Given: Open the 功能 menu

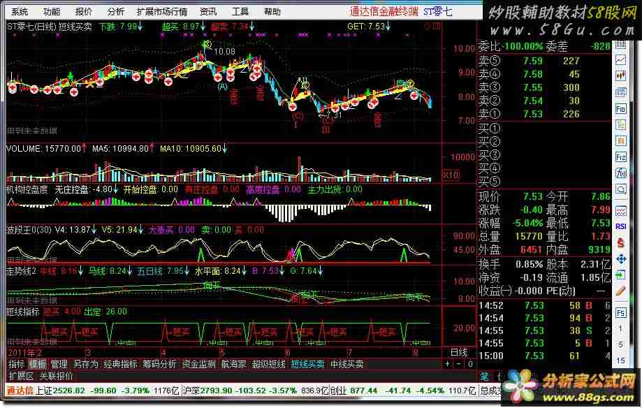Looking at the screenshot, I should tap(52, 11).
